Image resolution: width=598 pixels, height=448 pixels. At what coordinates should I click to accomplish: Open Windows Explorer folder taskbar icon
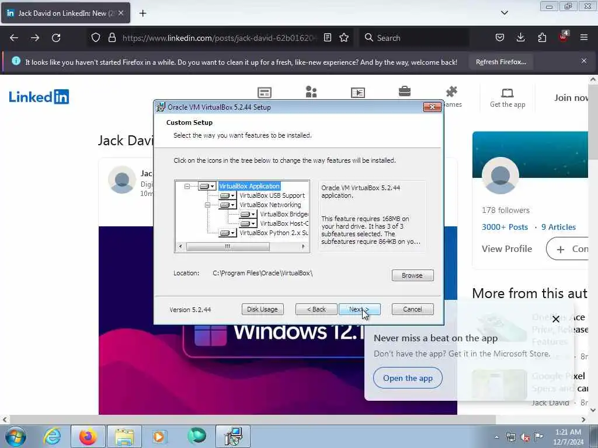pos(124,436)
